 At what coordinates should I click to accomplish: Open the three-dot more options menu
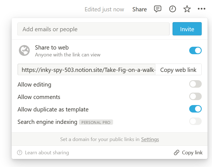(201, 9)
